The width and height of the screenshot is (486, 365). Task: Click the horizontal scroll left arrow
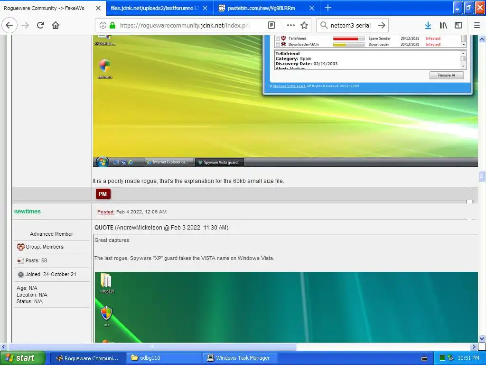click(3, 346)
